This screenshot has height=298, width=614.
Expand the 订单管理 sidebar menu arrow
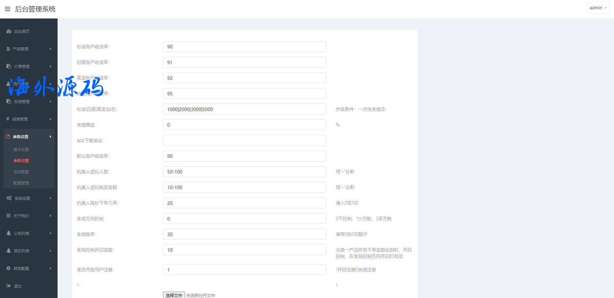click(x=50, y=66)
